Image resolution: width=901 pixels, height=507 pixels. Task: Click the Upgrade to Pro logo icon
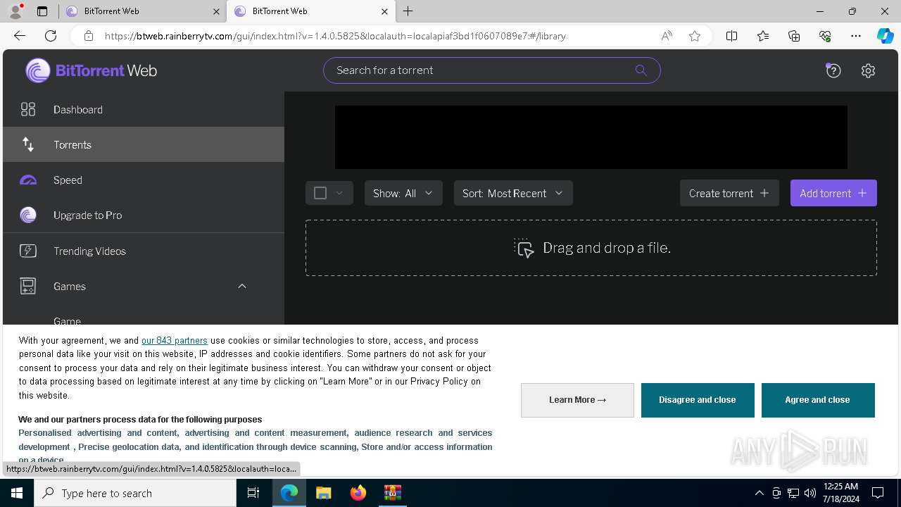pos(28,215)
